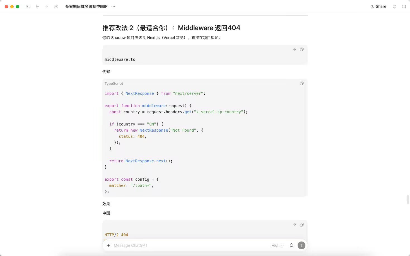The height and width of the screenshot is (256, 410).
Task: Go back with the left arrow
Action: tap(37, 6)
